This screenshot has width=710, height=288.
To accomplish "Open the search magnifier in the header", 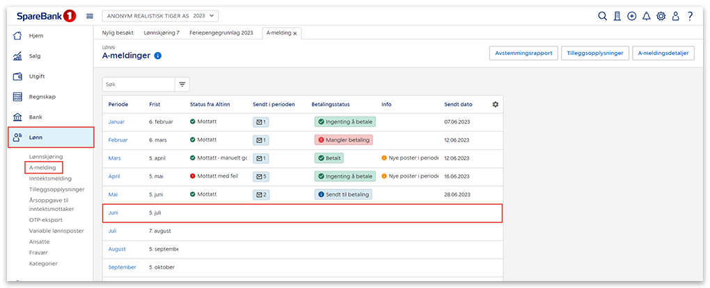I will pos(603,16).
